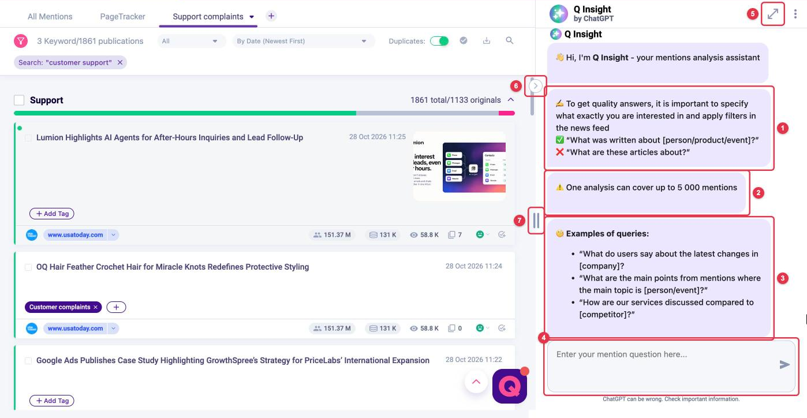Switch to the PageTracker tab

122,16
